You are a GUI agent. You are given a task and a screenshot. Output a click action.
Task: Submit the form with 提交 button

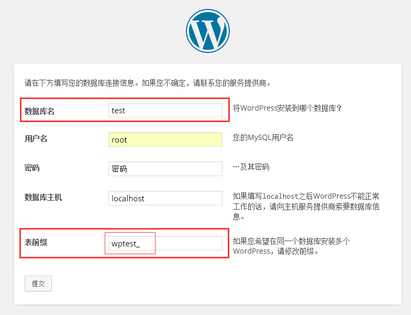38,284
